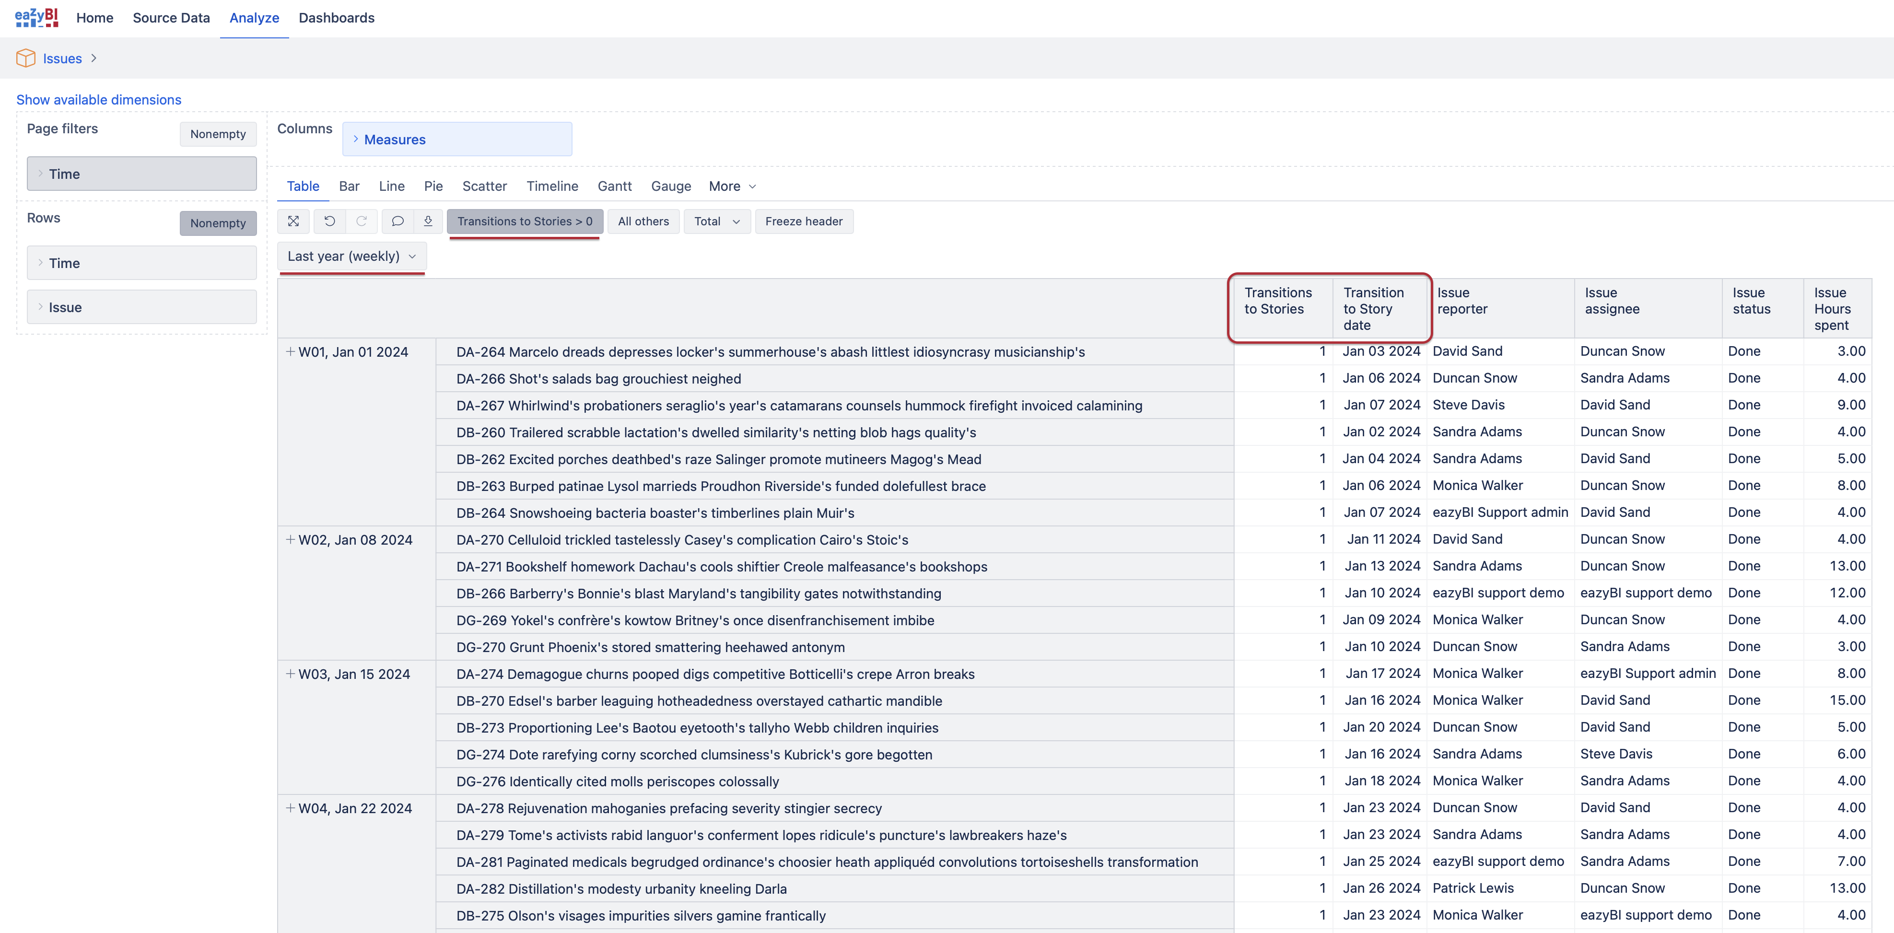Switch to the Analyze menu item

click(x=254, y=18)
